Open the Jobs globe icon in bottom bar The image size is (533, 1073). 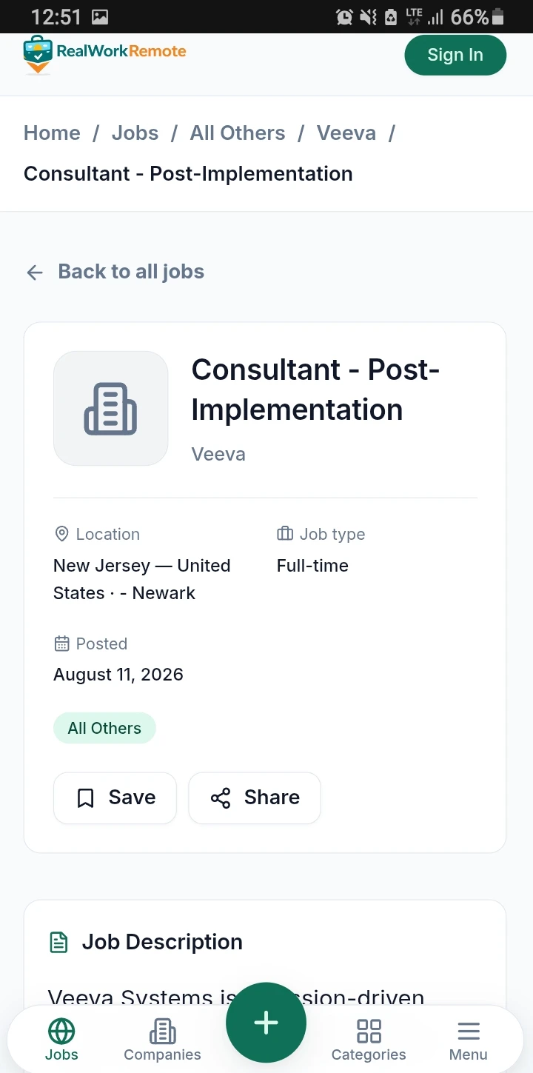61,1031
